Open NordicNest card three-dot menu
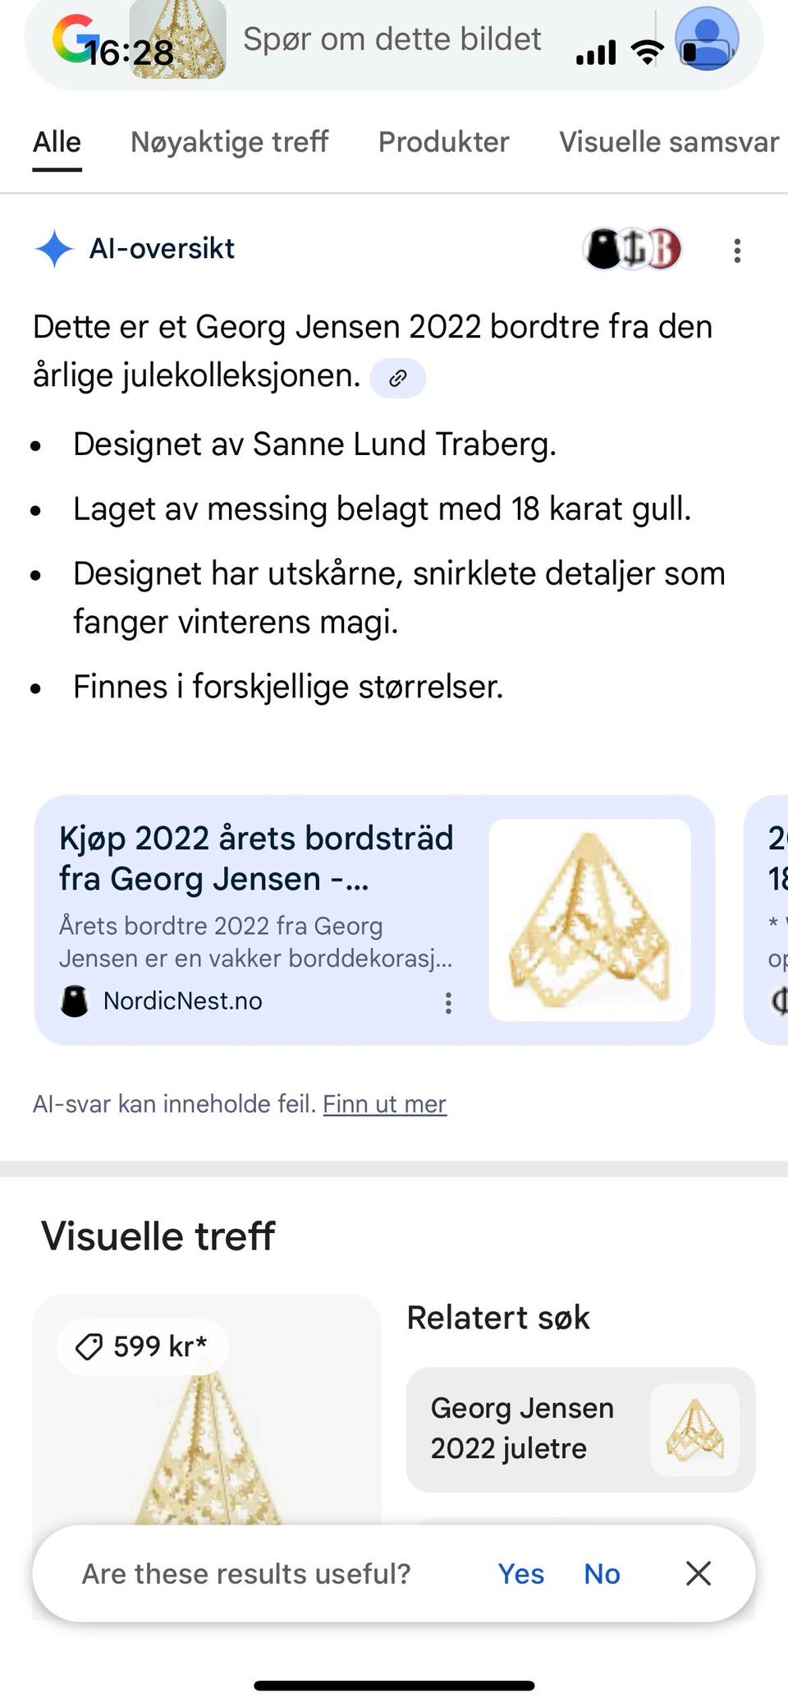The width and height of the screenshot is (788, 1707). [x=448, y=1002]
